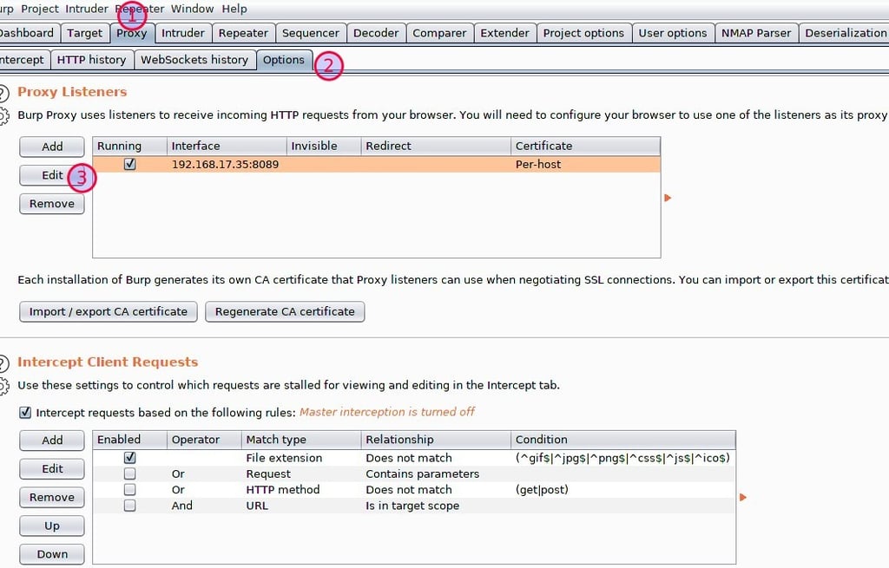The width and height of the screenshot is (889, 568).
Task: Disable the File extension rule checkbox
Action: pyautogui.click(x=130, y=458)
